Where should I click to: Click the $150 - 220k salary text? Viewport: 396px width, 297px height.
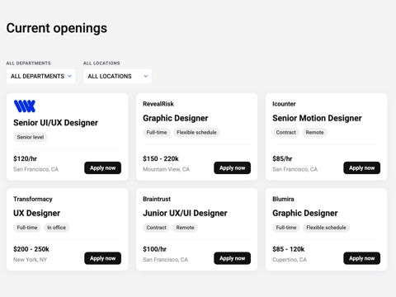(161, 158)
